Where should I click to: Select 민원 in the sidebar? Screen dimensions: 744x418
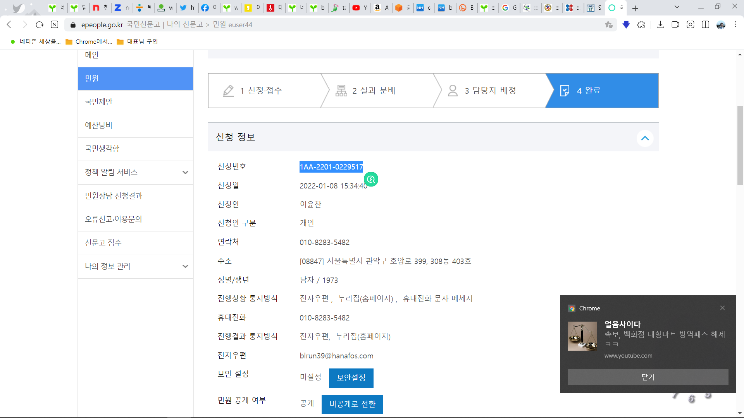point(135,79)
